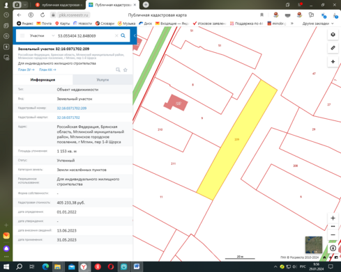Open cadastral quarter 32:16:0371702 link
The width and height of the screenshot is (341, 272).
[x=68, y=118]
